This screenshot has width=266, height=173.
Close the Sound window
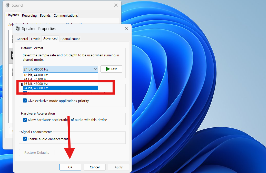[x=116, y=5]
